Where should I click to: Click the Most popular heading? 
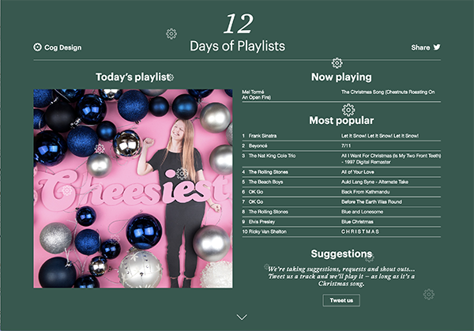click(x=341, y=120)
